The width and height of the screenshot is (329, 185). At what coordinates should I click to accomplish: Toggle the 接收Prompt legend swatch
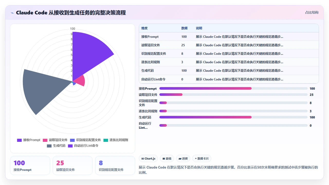point(19,140)
